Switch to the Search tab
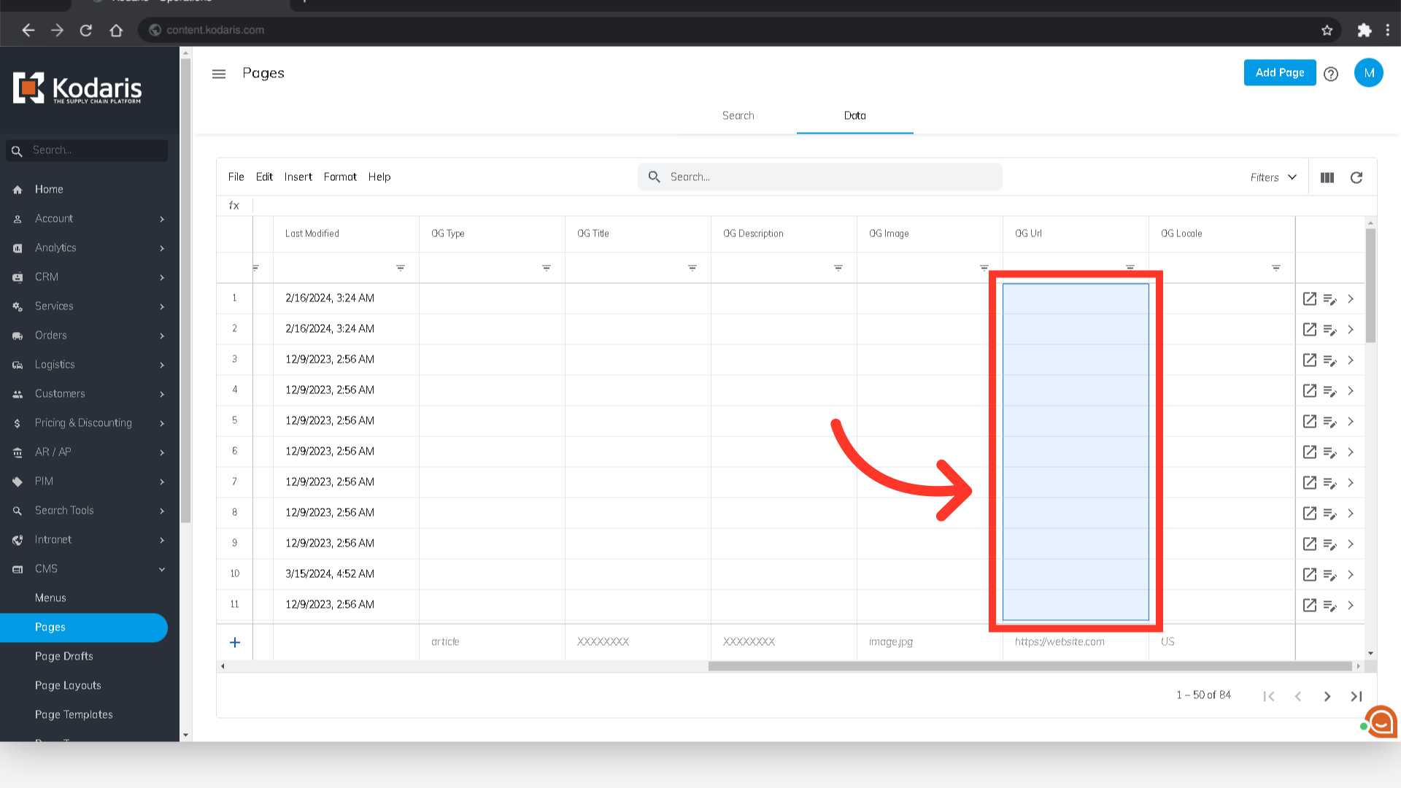The width and height of the screenshot is (1401, 788). pos(738,115)
